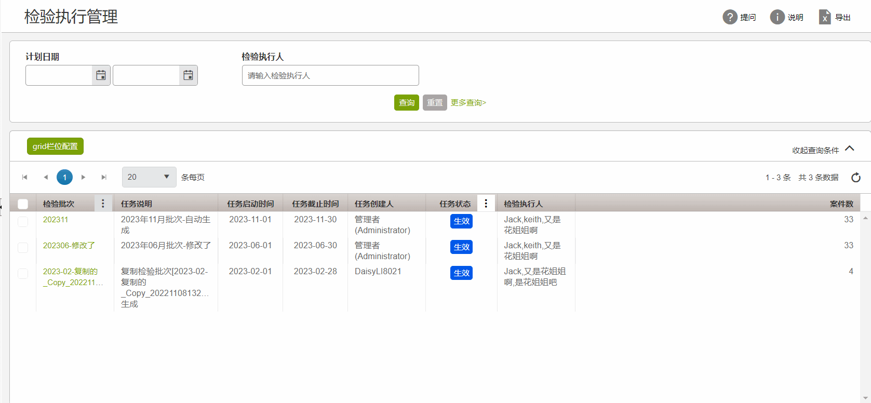
Task: Open the rows-per-page dropdown showing 20
Action: pyautogui.click(x=149, y=177)
